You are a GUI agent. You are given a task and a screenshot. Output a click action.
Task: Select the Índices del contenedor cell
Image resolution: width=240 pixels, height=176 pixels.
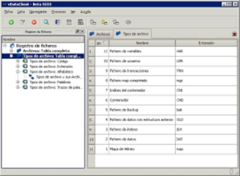142,90
